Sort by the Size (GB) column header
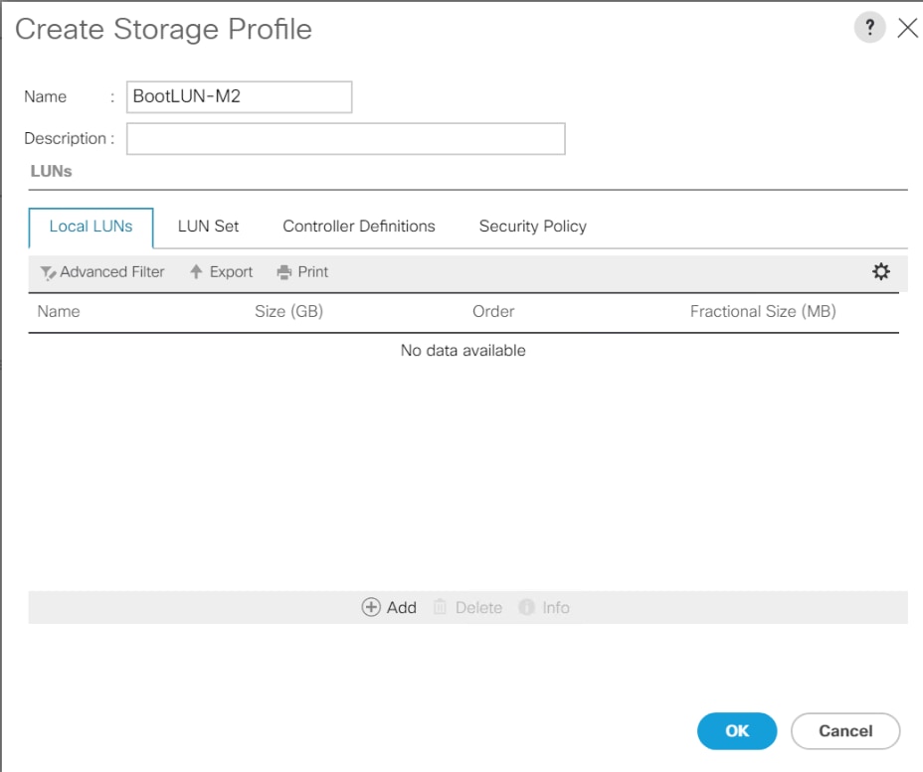This screenshot has height=772, width=923. pyautogui.click(x=288, y=311)
